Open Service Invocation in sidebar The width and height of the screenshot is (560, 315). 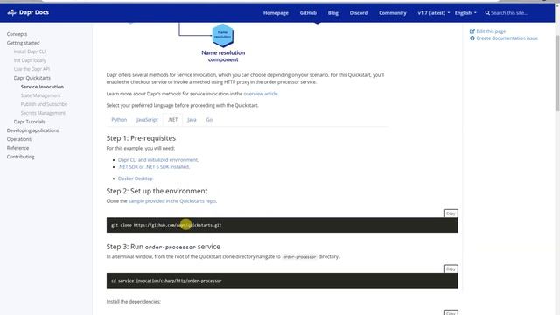point(42,87)
